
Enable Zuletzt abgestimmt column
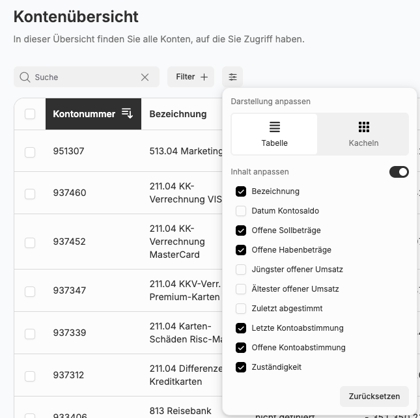pos(241,309)
